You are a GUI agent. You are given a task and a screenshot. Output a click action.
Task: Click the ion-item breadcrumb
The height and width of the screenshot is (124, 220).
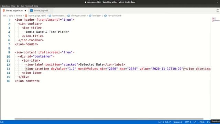(97, 15)
